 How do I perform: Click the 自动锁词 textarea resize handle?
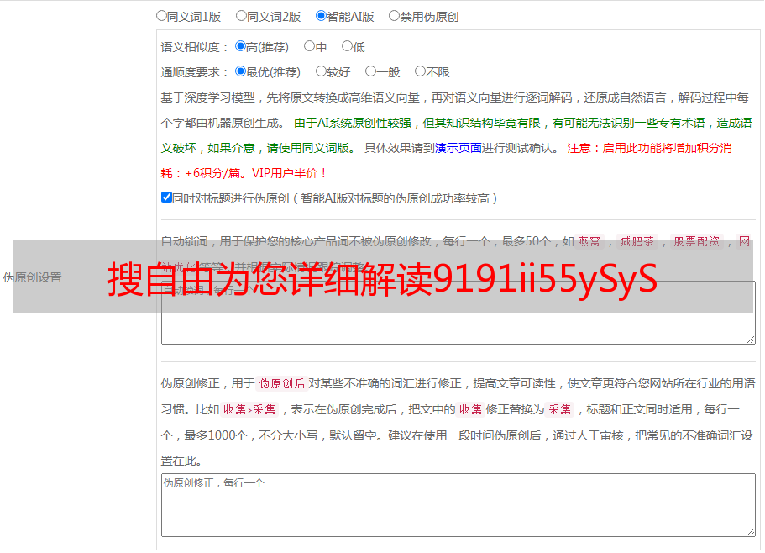751,340
